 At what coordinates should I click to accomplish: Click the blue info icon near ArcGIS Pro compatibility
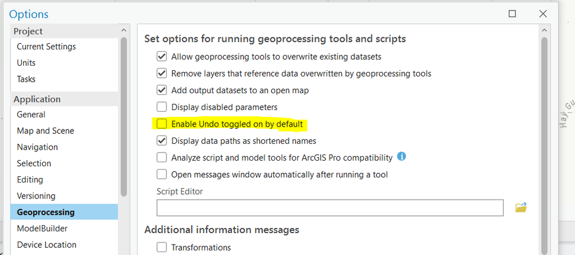click(x=402, y=157)
